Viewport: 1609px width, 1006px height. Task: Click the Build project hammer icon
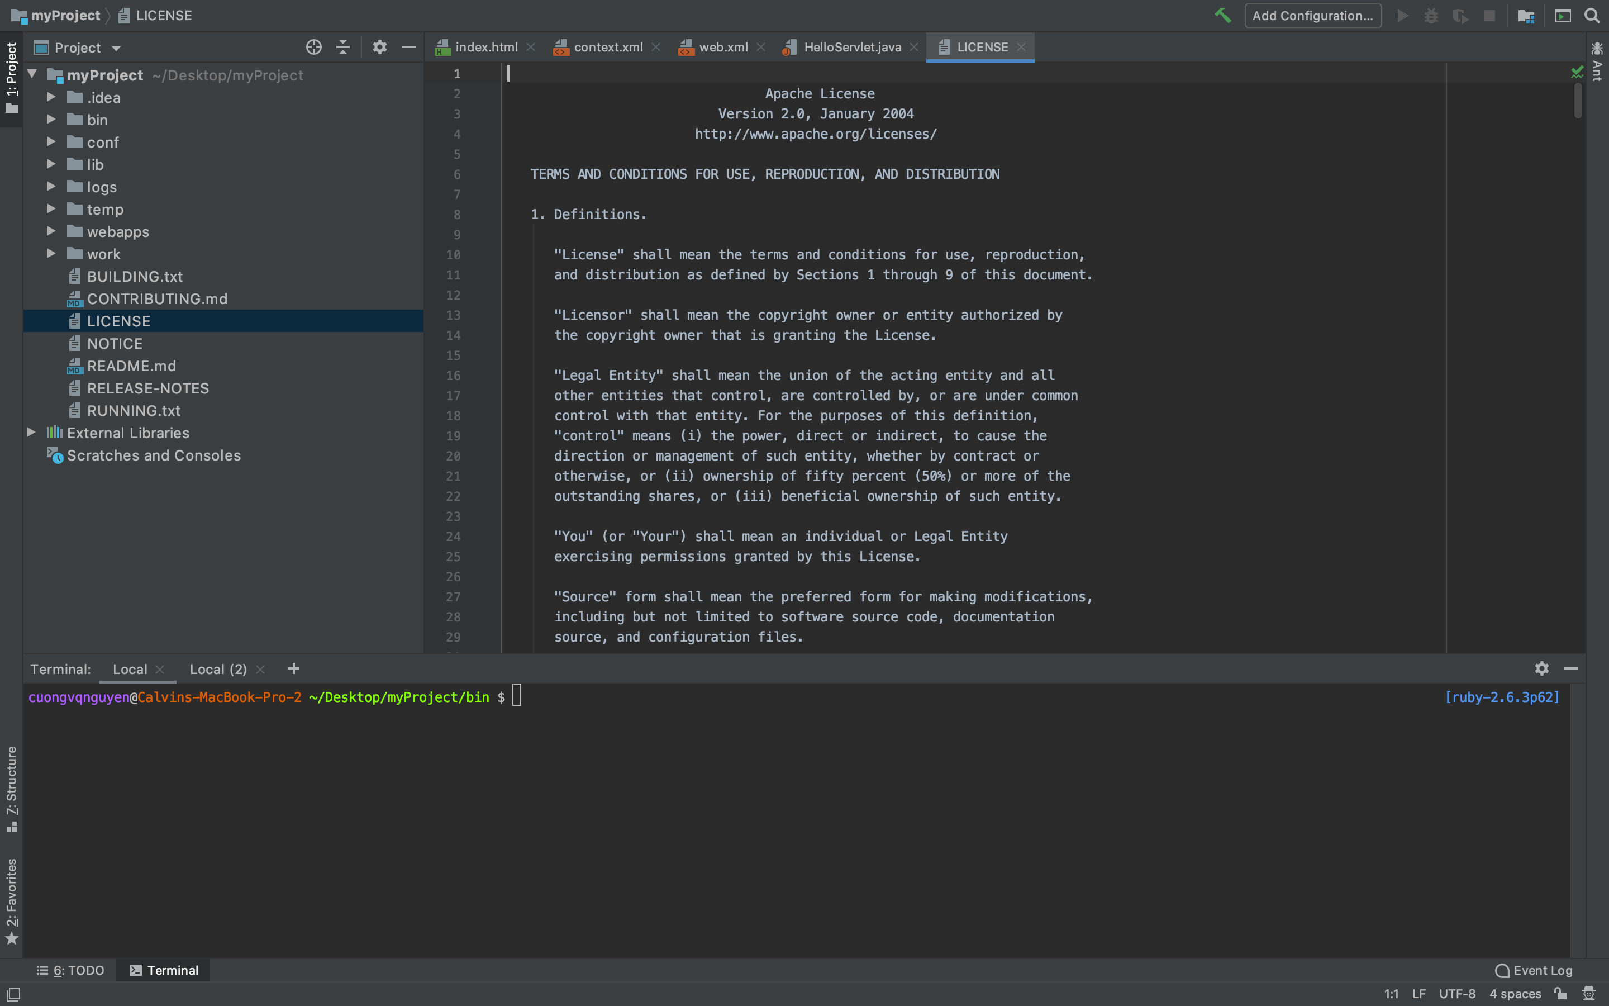coord(1222,15)
